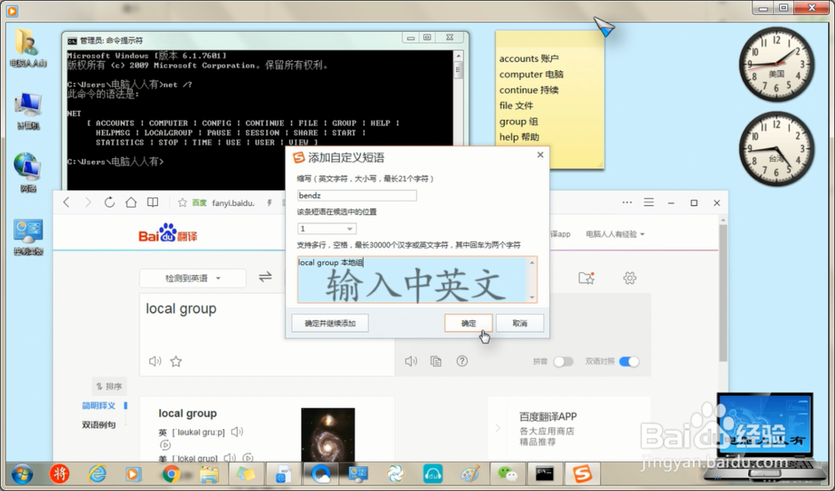Reload the browser page
This screenshot has width=835, height=491.
(x=109, y=203)
